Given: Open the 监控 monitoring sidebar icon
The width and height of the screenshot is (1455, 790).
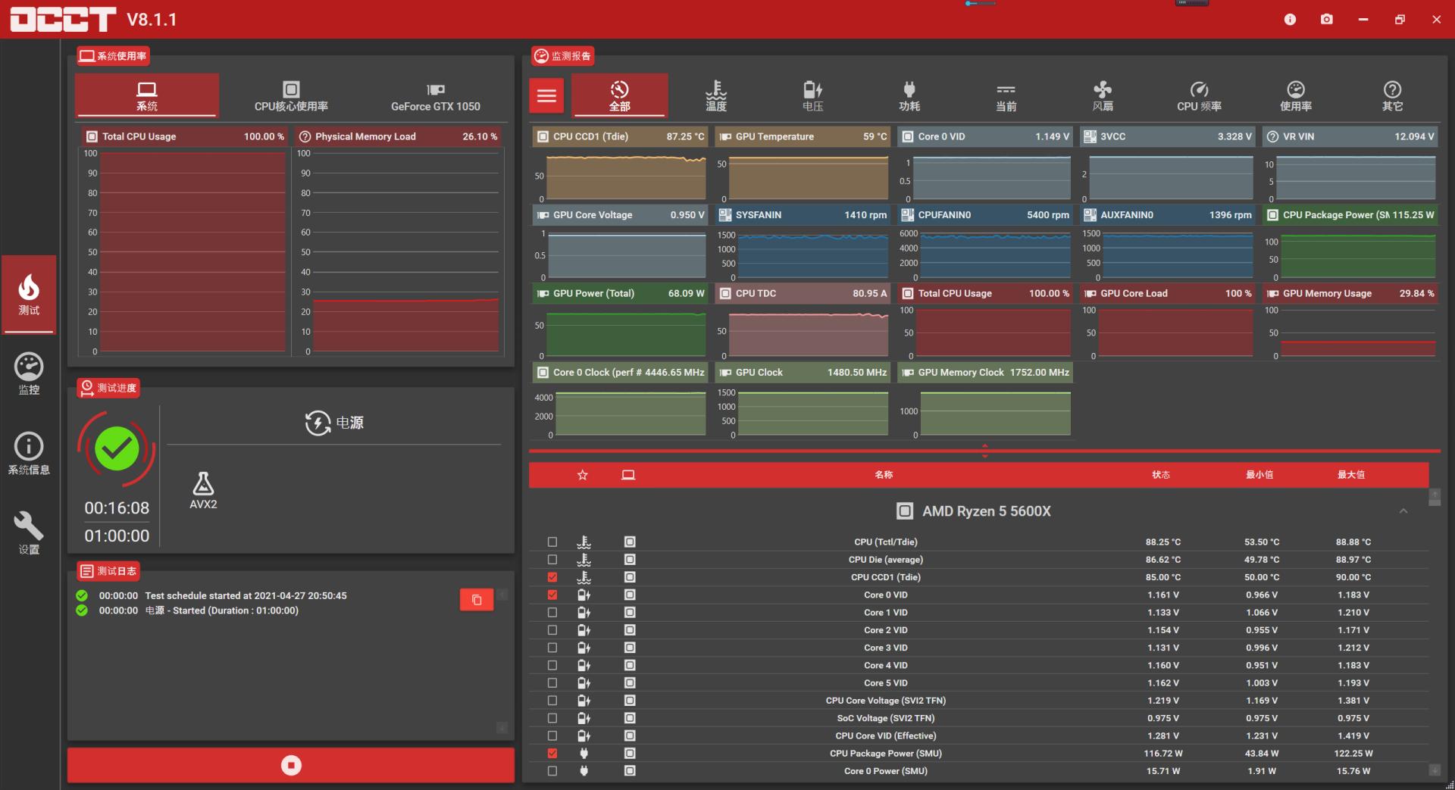Looking at the screenshot, I should click(29, 374).
